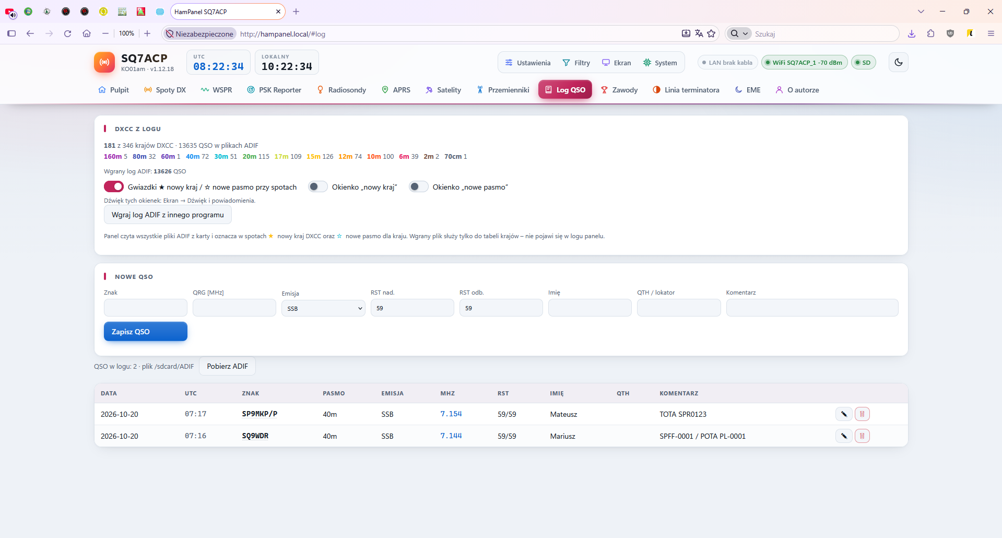Screen dimensions: 1002x538
Task: Click Wgraj log ADIF z innego programu
Action: [168, 215]
